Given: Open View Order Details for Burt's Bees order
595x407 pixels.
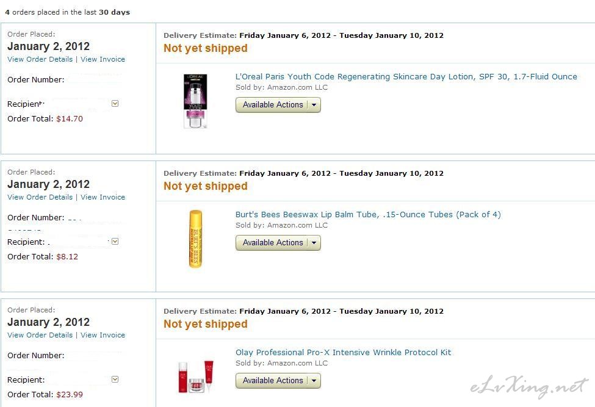Looking at the screenshot, I should pos(40,197).
